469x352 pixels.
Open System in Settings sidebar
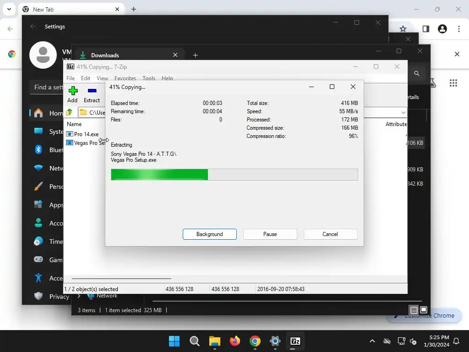pos(47,132)
